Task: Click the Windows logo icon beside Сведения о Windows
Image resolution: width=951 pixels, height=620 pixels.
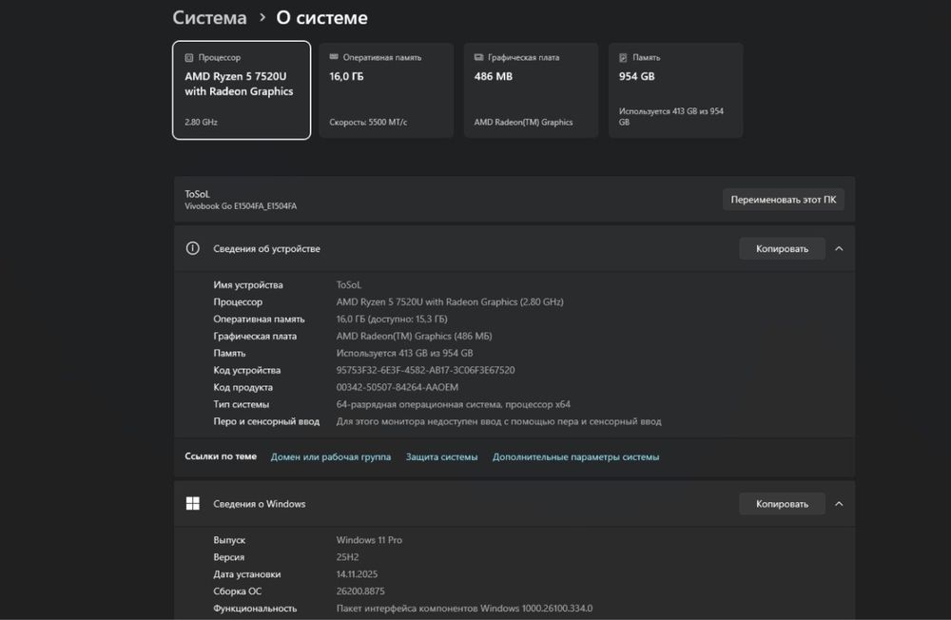Action: pyautogui.click(x=192, y=504)
